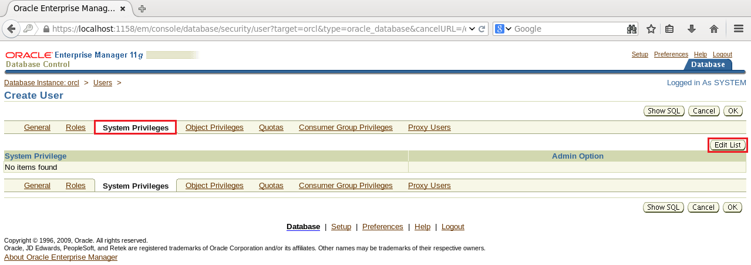The height and width of the screenshot is (265, 751).
Task: Open the top Quotas tab
Action: click(271, 127)
